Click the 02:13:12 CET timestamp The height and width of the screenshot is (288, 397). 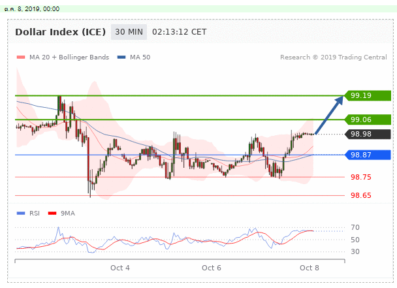click(x=180, y=32)
